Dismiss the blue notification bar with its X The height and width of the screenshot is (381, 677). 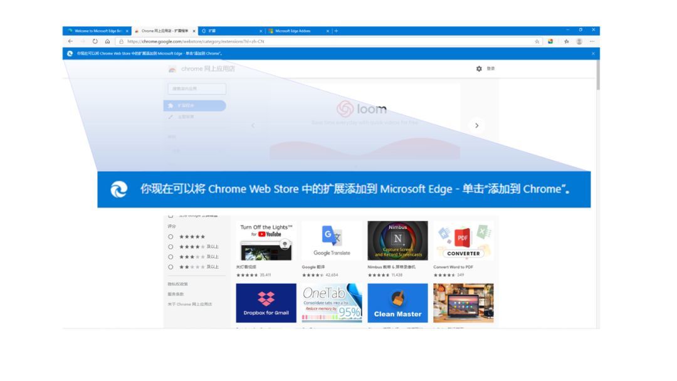pos(593,53)
